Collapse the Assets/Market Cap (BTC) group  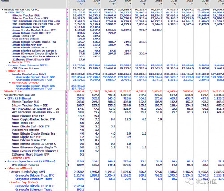click(2, 9)
